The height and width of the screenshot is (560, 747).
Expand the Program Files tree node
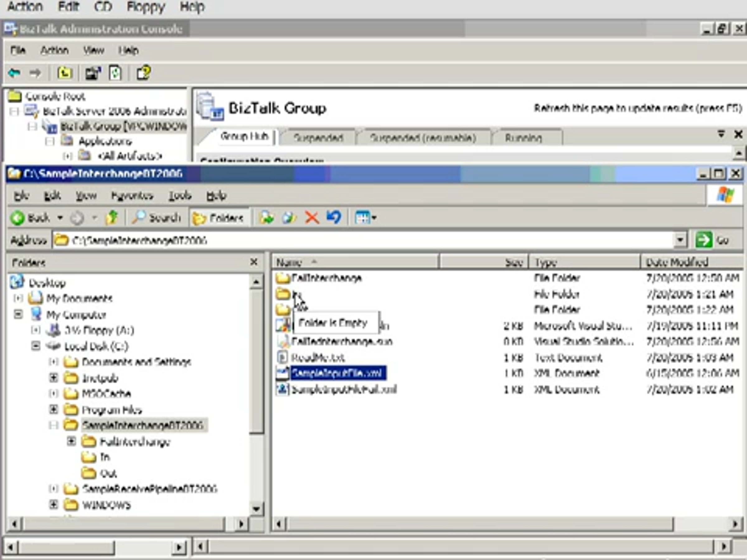(x=53, y=409)
